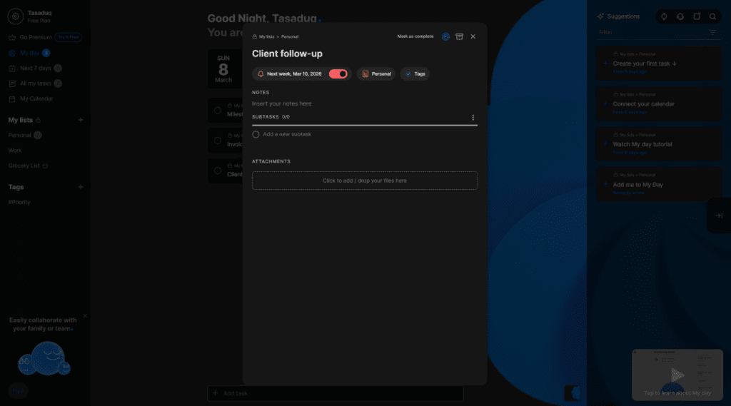Click the date tile 'SUN 8 March'
The width and height of the screenshot is (731, 406).
[223, 69]
